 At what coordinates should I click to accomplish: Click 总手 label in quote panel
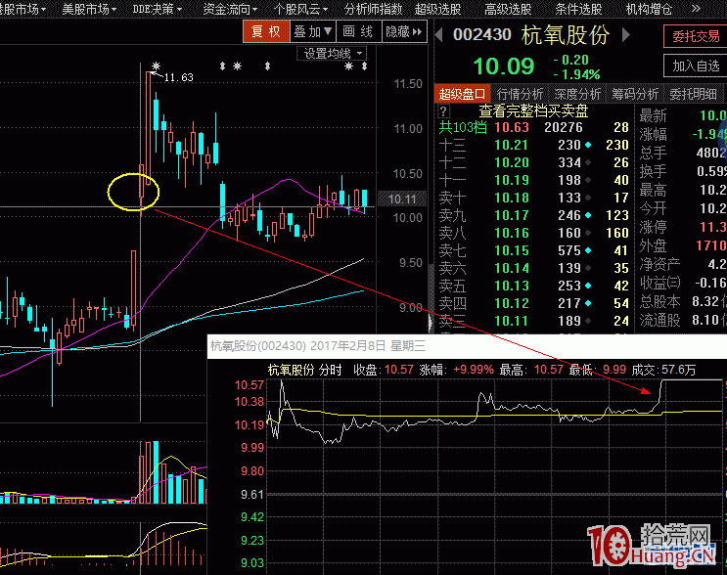[653, 153]
